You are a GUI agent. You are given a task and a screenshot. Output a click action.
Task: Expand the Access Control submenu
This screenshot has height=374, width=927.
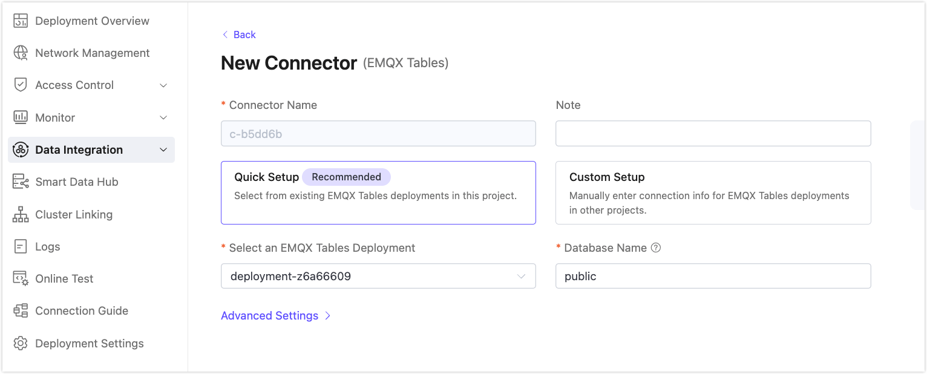(163, 85)
